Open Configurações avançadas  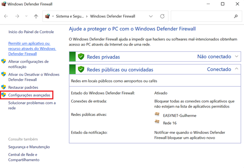[29, 95]
